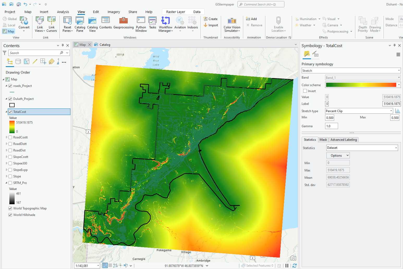Open the Options dropdown button
This screenshot has height=269, width=403.
338,155
